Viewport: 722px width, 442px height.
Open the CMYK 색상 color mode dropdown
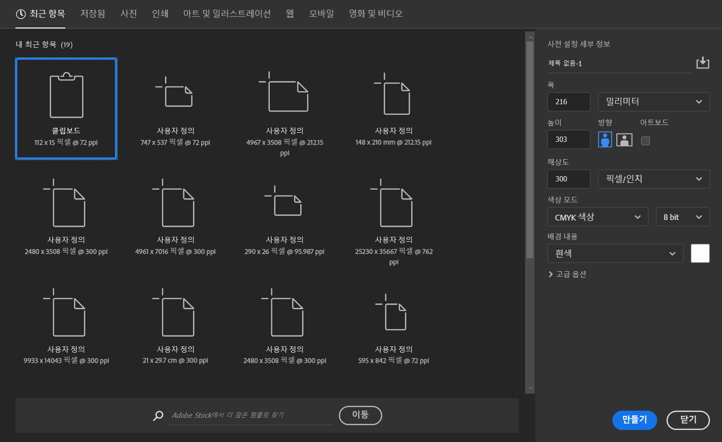598,217
